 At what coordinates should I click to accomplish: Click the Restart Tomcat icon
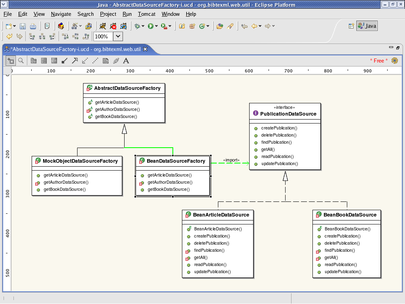tap(123, 26)
